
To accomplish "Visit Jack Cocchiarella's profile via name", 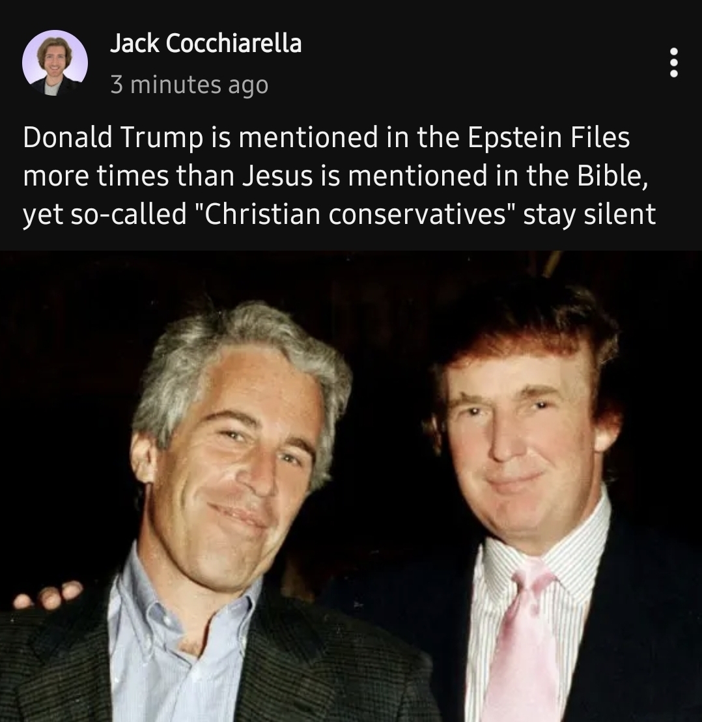I will 206,44.
